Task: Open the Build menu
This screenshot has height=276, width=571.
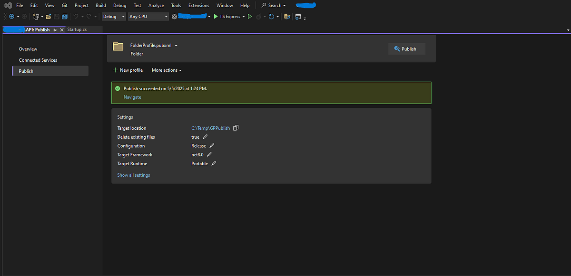Action: (100, 5)
